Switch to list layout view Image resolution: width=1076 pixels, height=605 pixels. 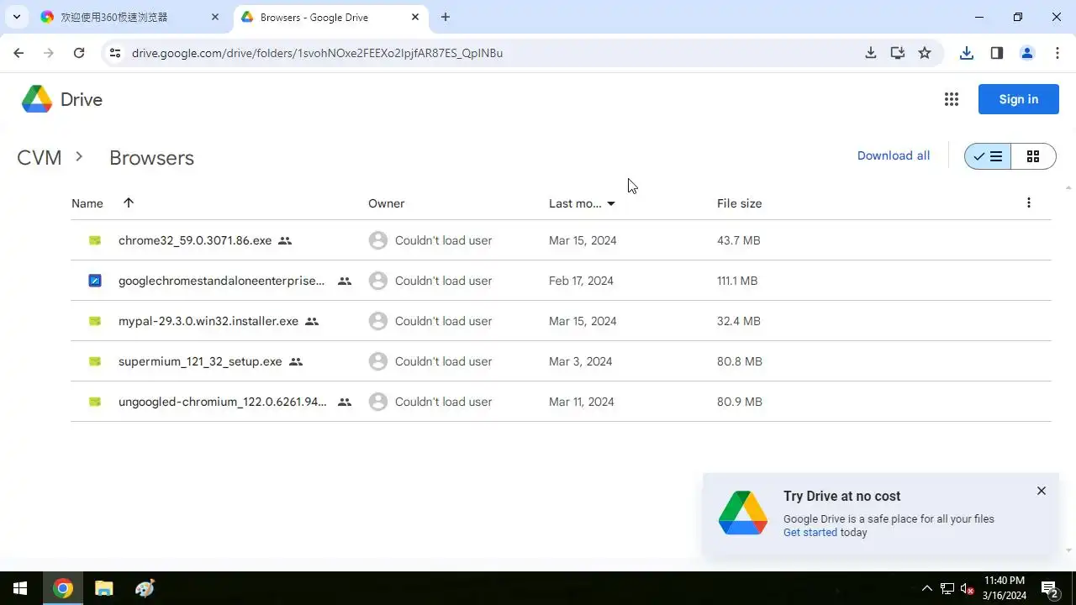(988, 156)
